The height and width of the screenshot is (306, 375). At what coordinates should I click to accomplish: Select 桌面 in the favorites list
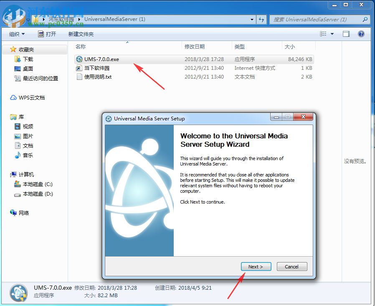[x=27, y=69]
